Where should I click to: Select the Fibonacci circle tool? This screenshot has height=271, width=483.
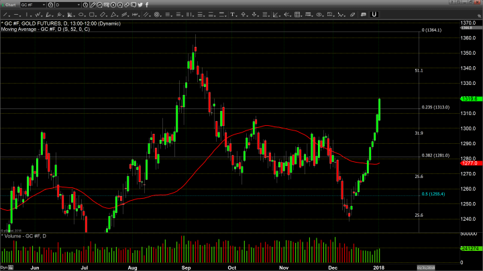click(x=156, y=15)
